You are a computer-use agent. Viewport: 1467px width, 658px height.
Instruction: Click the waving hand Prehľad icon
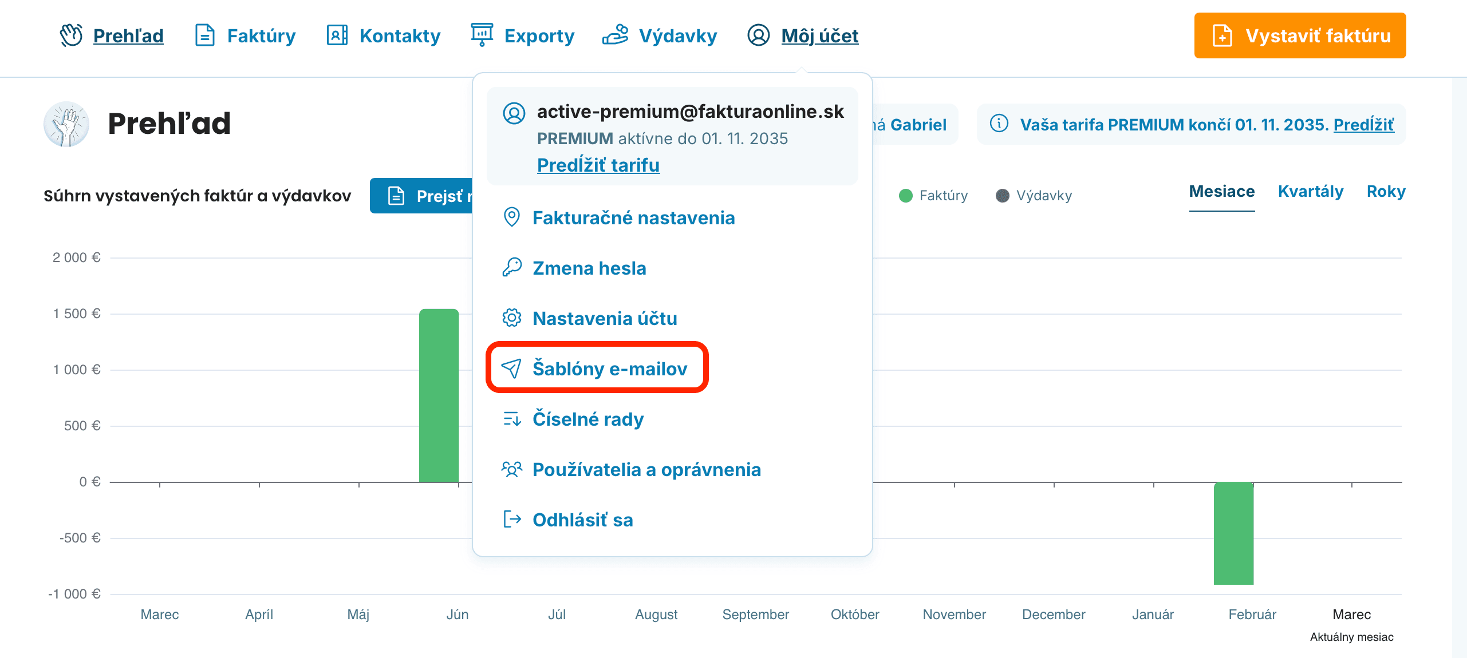[x=72, y=35]
